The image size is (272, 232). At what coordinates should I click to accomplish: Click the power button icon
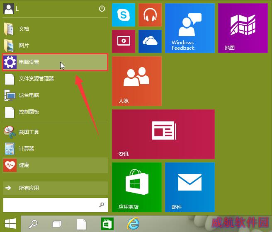pyautogui.click(x=102, y=8)
